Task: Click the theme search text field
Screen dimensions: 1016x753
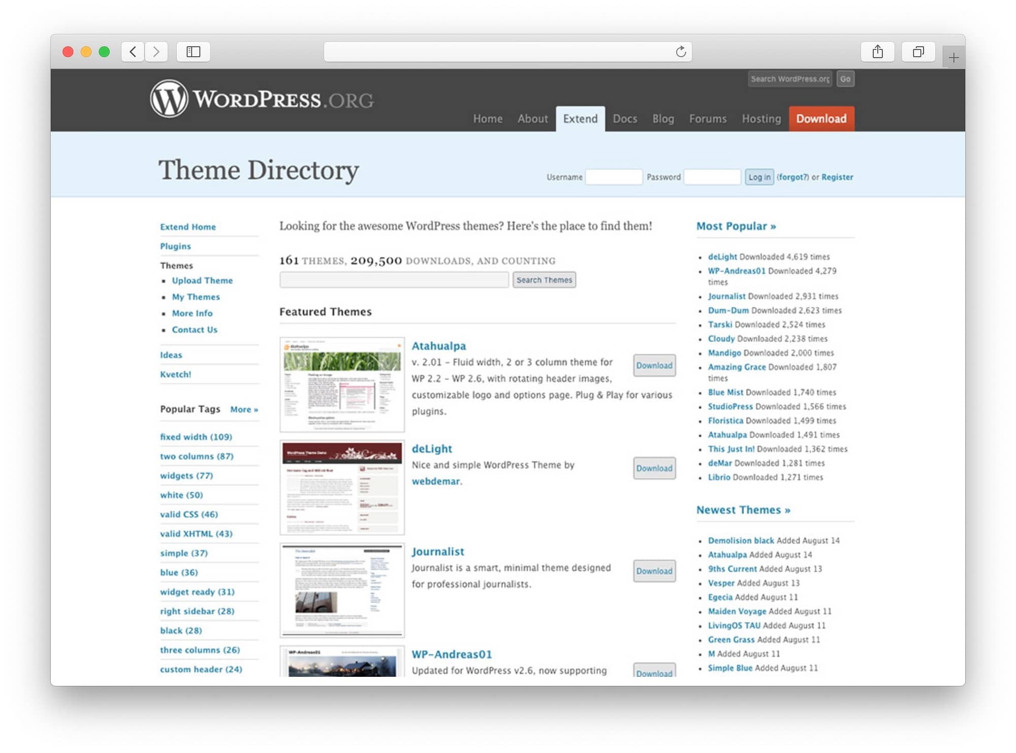Action: pyautogui.click(x=394, y=280)
